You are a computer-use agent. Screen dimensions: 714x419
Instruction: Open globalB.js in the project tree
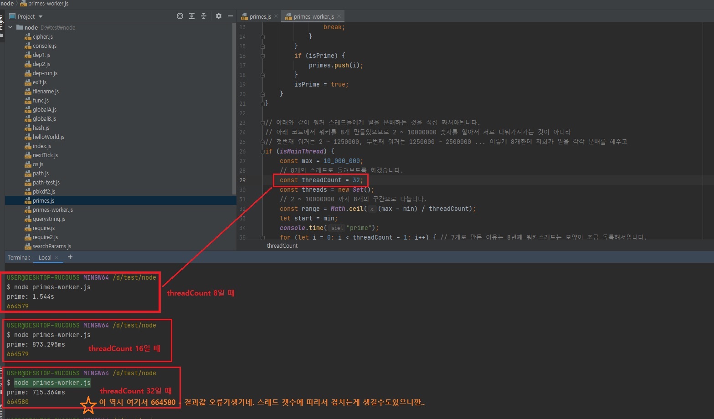tap(44, 118)
